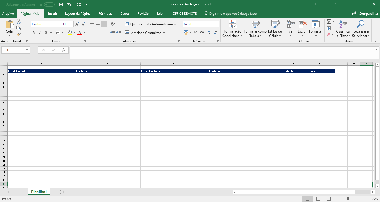Switch to the Fórmulas tab

pos(106,14)
